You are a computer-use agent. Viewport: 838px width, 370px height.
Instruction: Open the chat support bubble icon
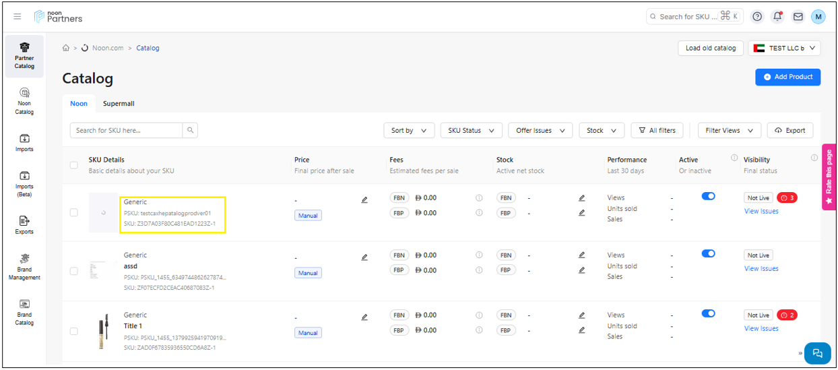click(x=817, y=352)
